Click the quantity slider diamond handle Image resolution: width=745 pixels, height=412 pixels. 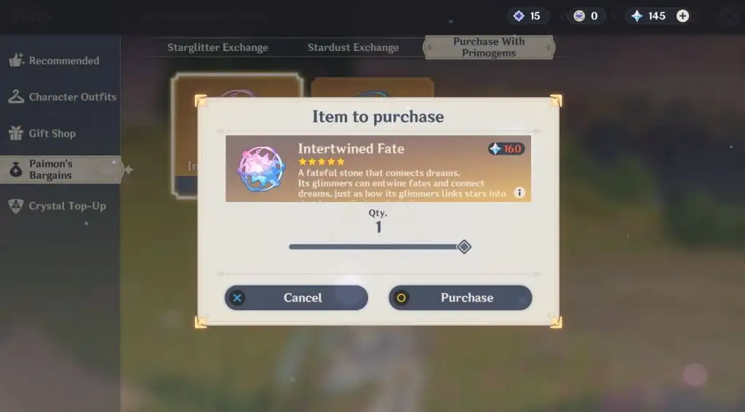point(463,247)
